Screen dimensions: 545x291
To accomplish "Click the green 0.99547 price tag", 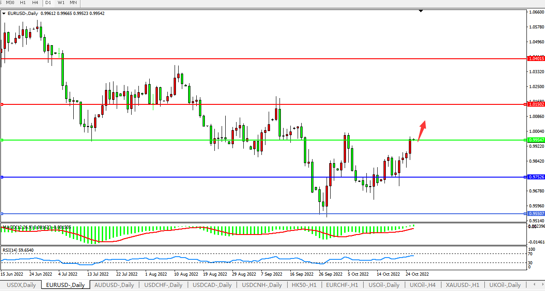I will 536,140.
